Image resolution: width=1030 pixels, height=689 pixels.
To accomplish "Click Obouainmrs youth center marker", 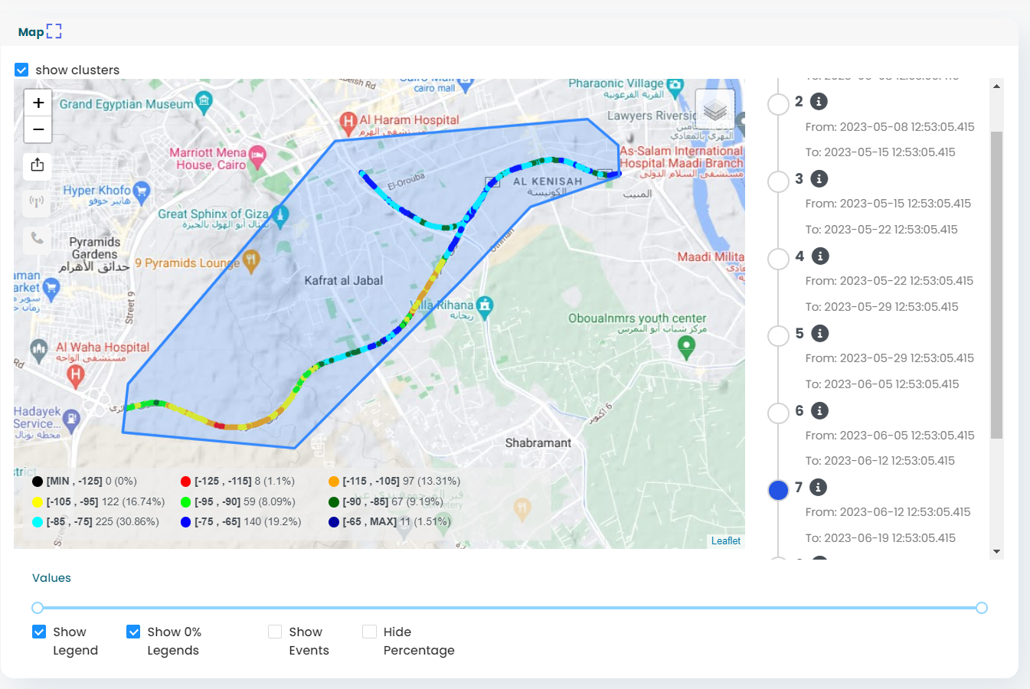I will pyautogui.click(x=686, y=347).
